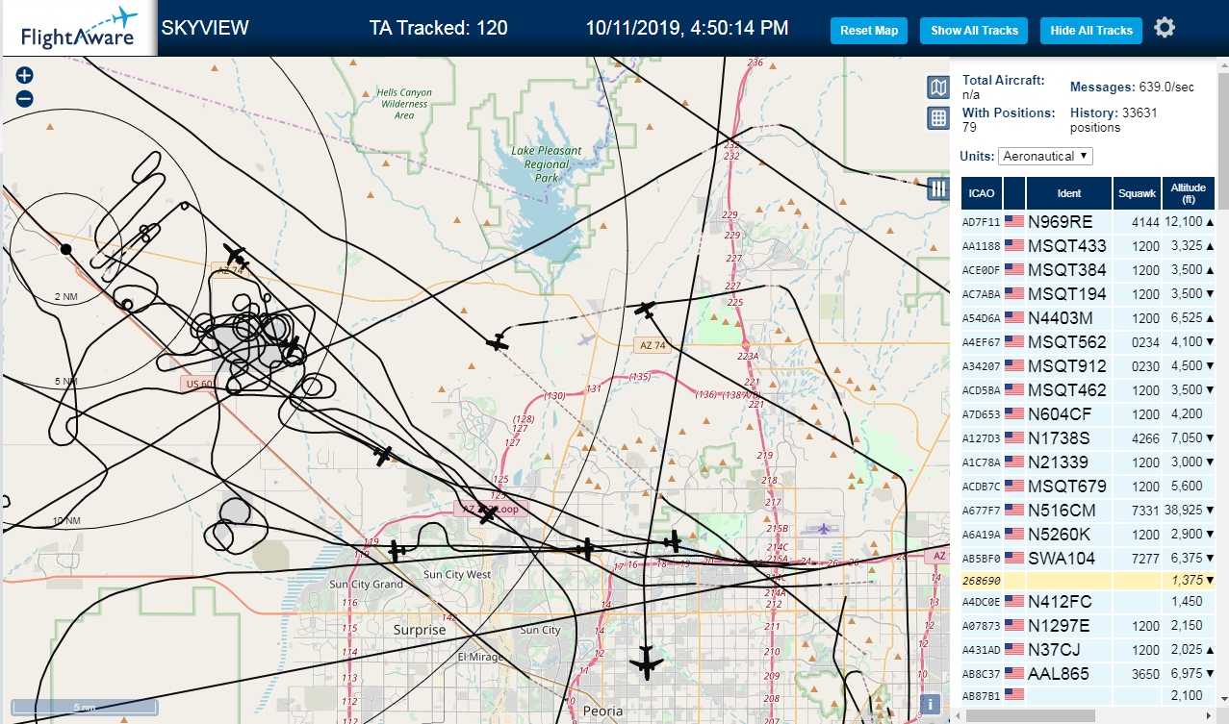Click squawk value 7331
The width and height of the screenshot is (1229, 724).
[1145, 510]
